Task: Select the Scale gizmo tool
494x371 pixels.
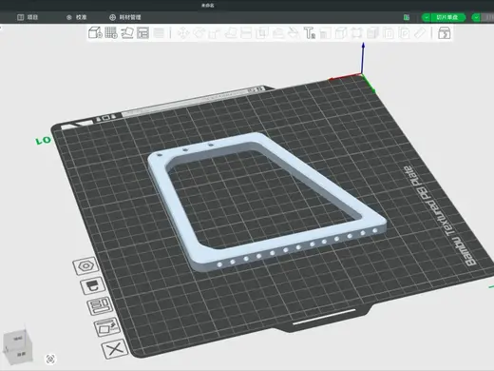Action: [215, 33]
